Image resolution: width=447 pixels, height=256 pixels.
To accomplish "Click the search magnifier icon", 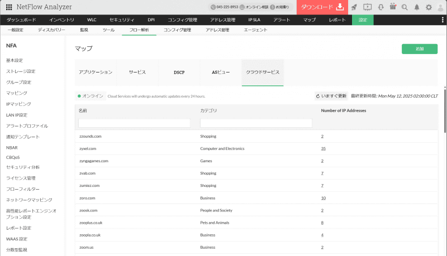I will click(405, 7).
